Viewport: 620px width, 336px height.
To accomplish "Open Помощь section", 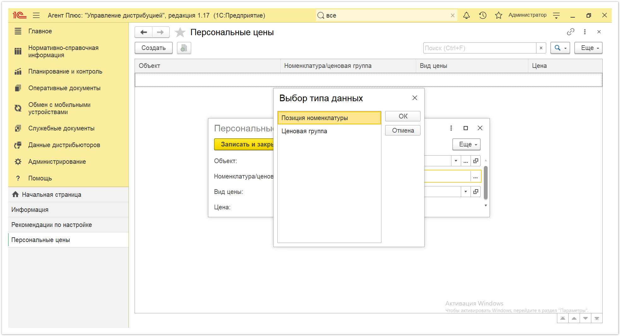I will 68,178.
